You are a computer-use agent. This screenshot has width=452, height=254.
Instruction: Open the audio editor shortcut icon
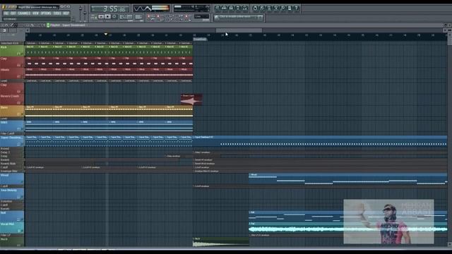276,8
